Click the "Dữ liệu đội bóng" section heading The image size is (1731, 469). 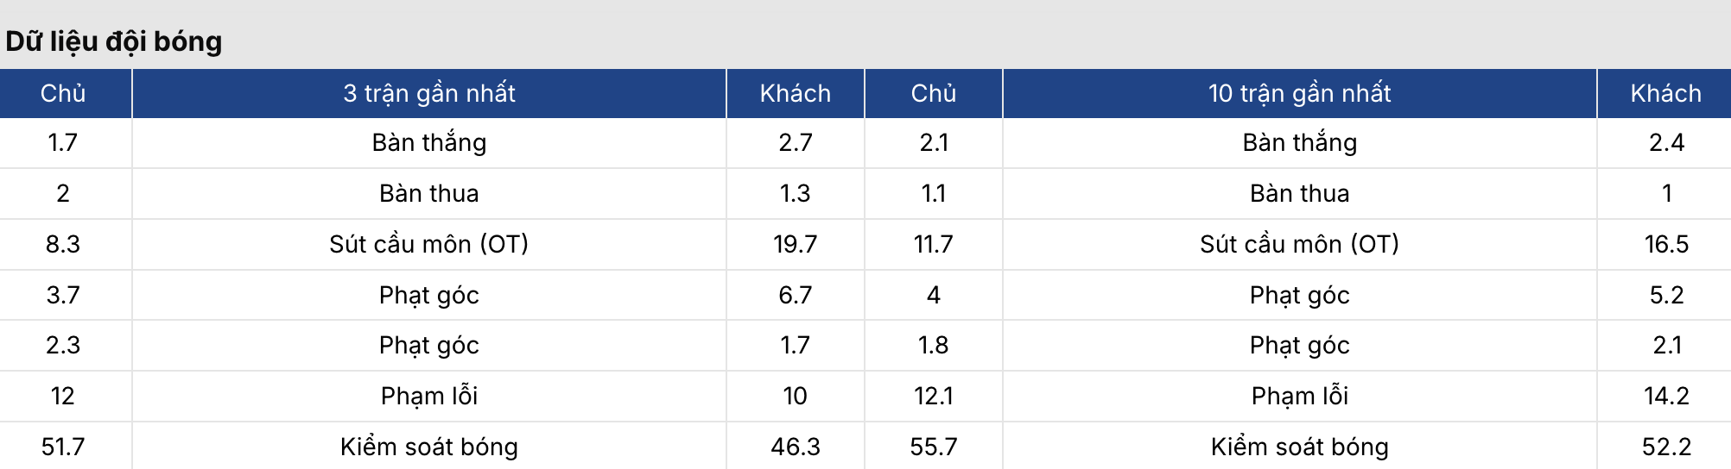pyautogui.click(x=114, y=41)
